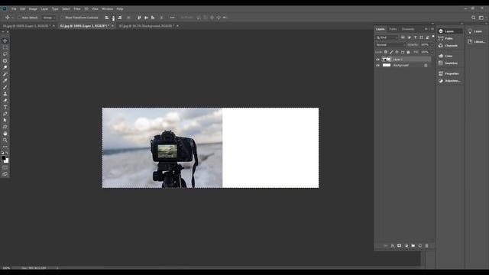This screenshot has height=275, width=489.
Task: Select the Hand tool
Action: (x=5, y=134)
